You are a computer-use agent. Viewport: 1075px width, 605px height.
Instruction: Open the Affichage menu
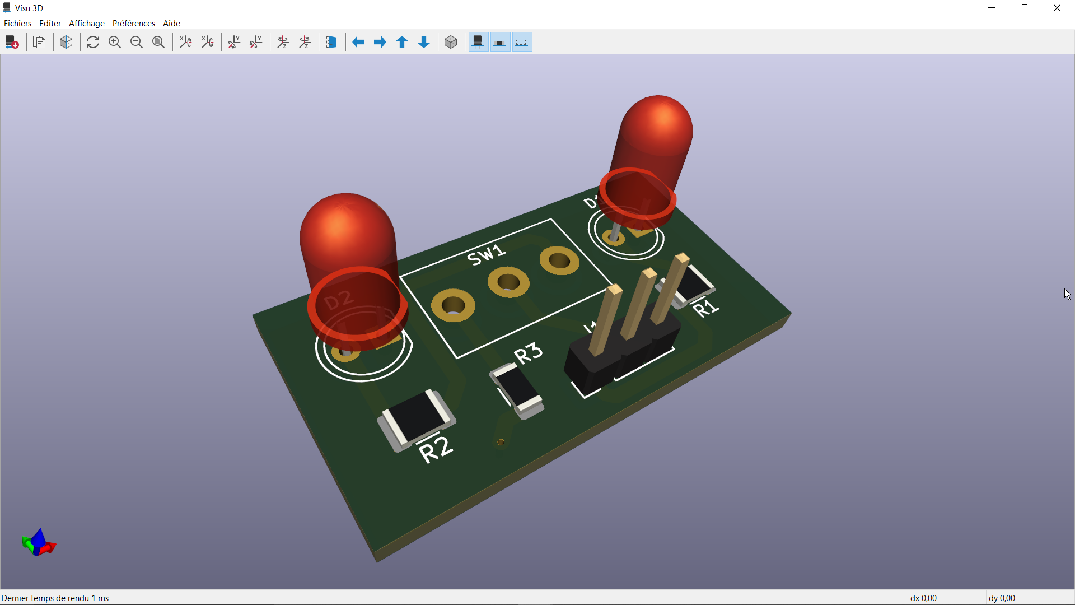tap(86, 24)
